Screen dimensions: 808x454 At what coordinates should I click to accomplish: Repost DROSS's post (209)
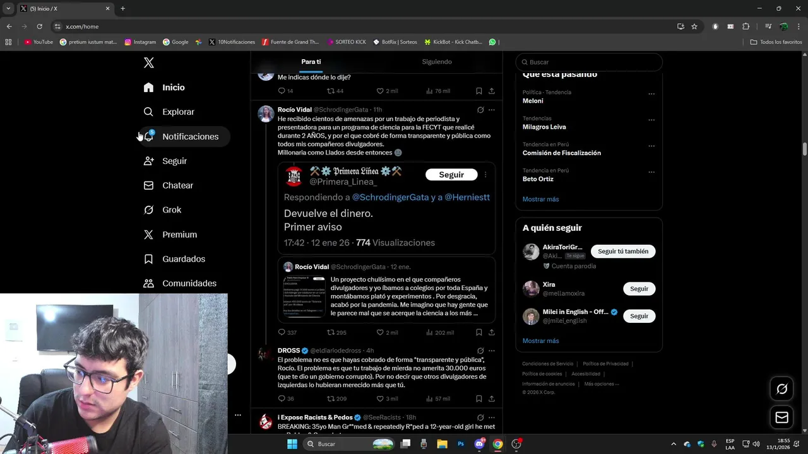pyautogui.click(x=336, y=399)
